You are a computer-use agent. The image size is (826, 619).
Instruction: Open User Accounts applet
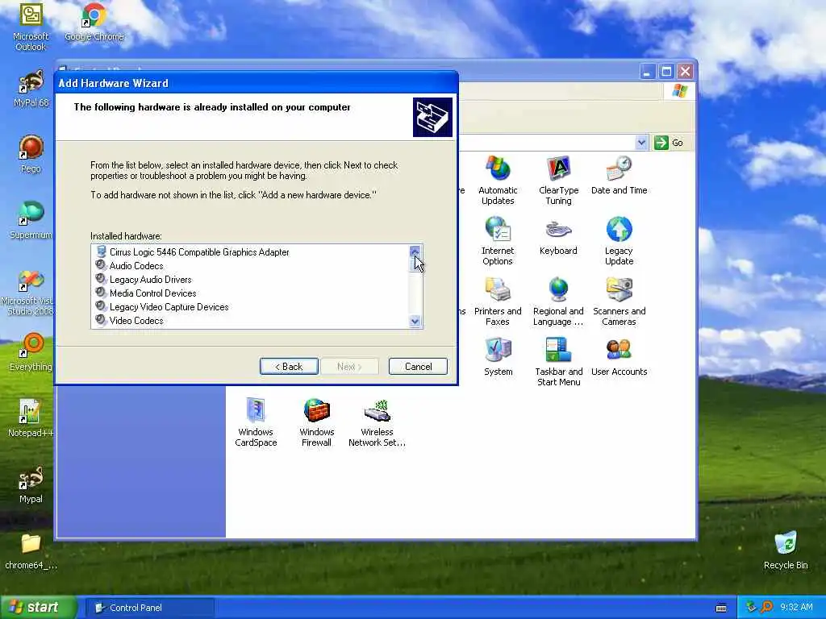coord(619,356)
